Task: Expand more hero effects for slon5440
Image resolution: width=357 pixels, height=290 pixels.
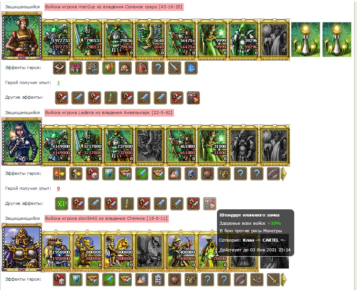Action: point(284,279)
